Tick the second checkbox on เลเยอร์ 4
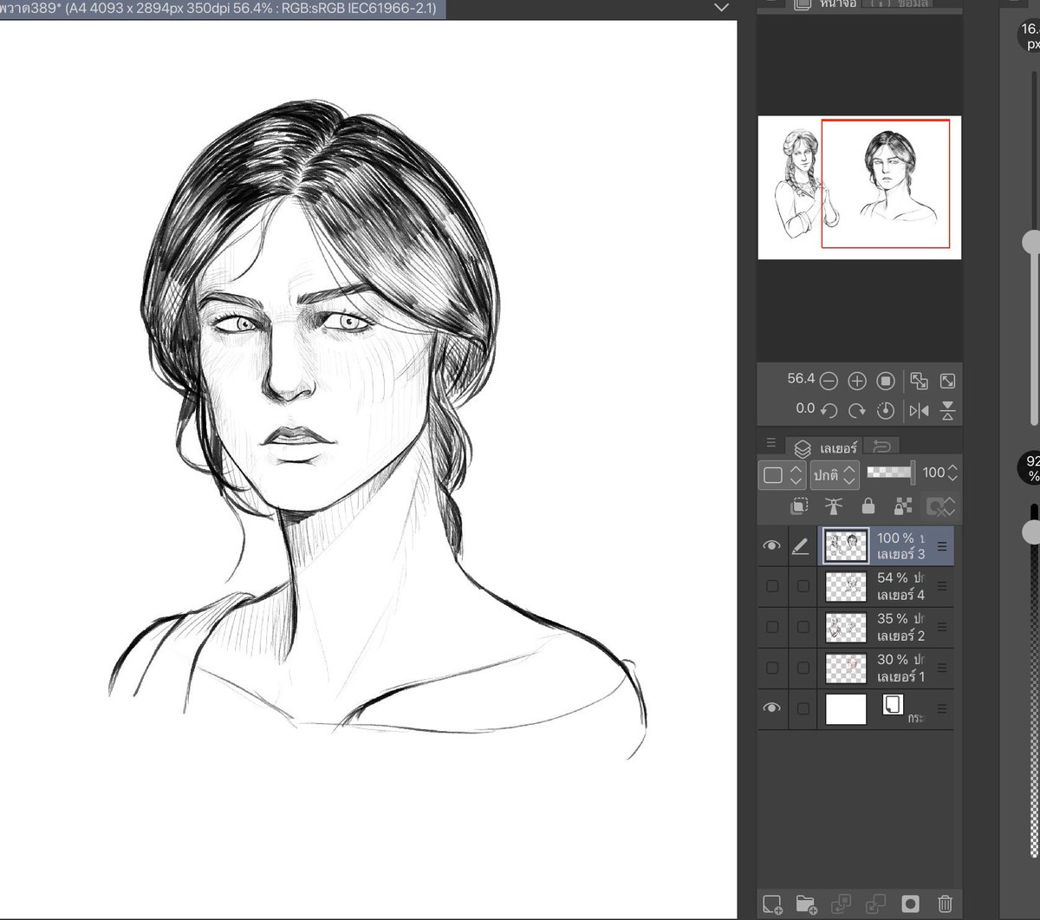The height and width of the screenshot is (920, 1040). click(x=803, y=586)
